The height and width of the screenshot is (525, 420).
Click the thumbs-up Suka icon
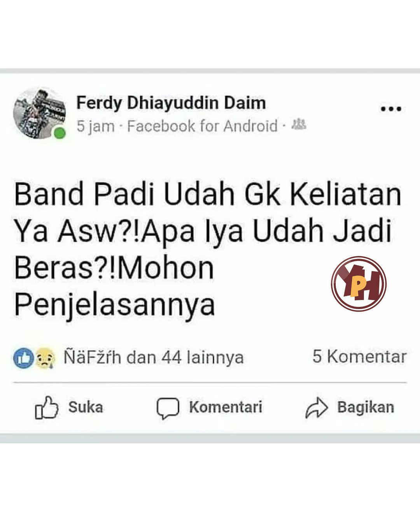(47, 408)
